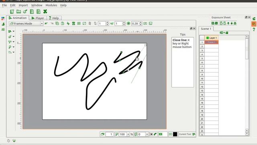
Task: Open the pen properties sidebar panel
Action: tap(3, 24)
